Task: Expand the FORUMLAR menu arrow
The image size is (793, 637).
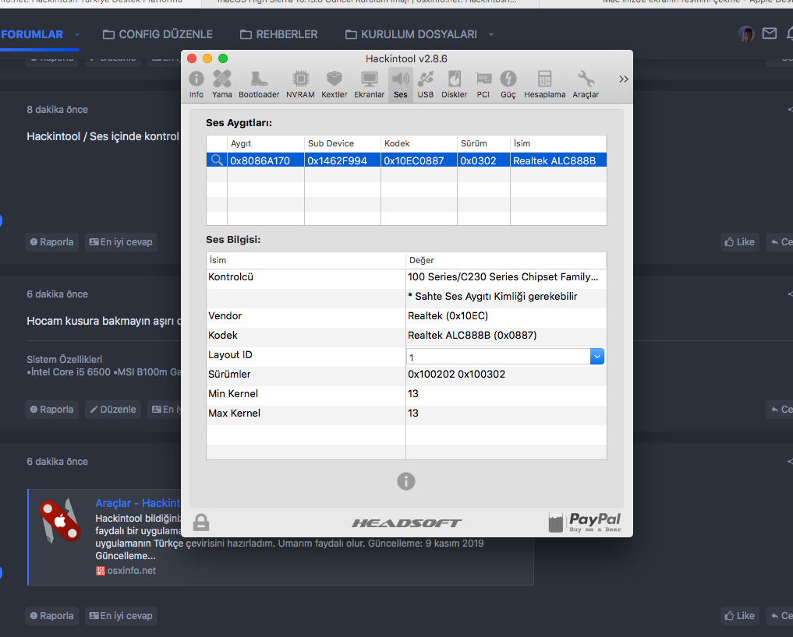Action: click(77, 34)
